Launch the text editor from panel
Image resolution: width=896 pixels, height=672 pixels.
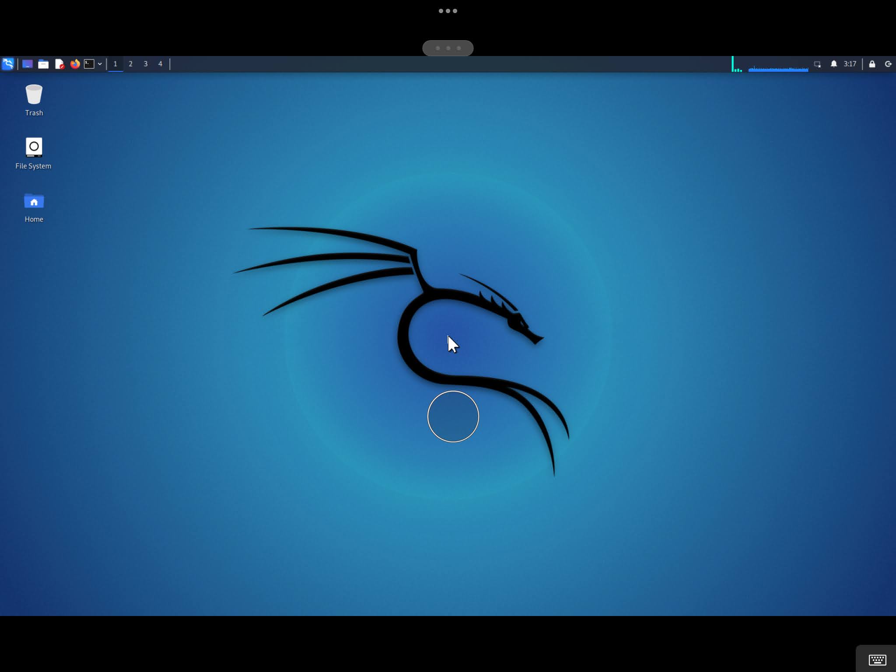59,64
